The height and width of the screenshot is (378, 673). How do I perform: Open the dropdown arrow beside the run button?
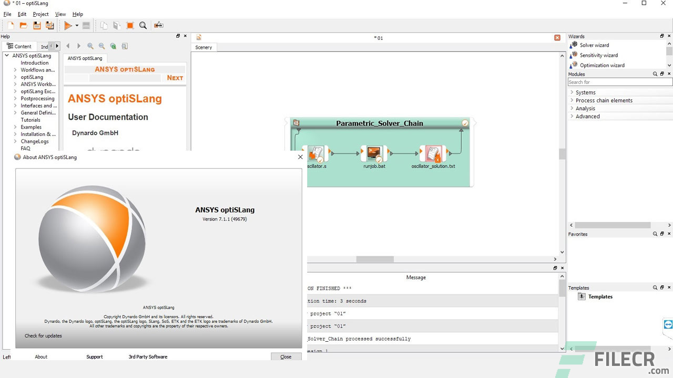coord(77,25)
